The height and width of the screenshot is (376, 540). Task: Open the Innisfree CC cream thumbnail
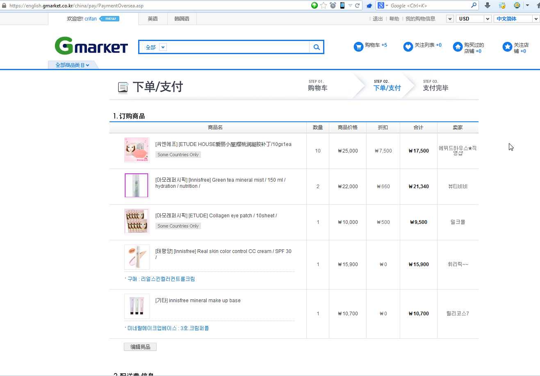137,257
